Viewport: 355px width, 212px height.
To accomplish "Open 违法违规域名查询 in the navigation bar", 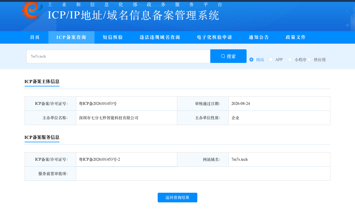I will (160, 37).
